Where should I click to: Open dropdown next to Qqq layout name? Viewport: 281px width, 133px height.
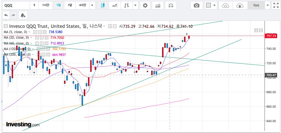point(268,5)
